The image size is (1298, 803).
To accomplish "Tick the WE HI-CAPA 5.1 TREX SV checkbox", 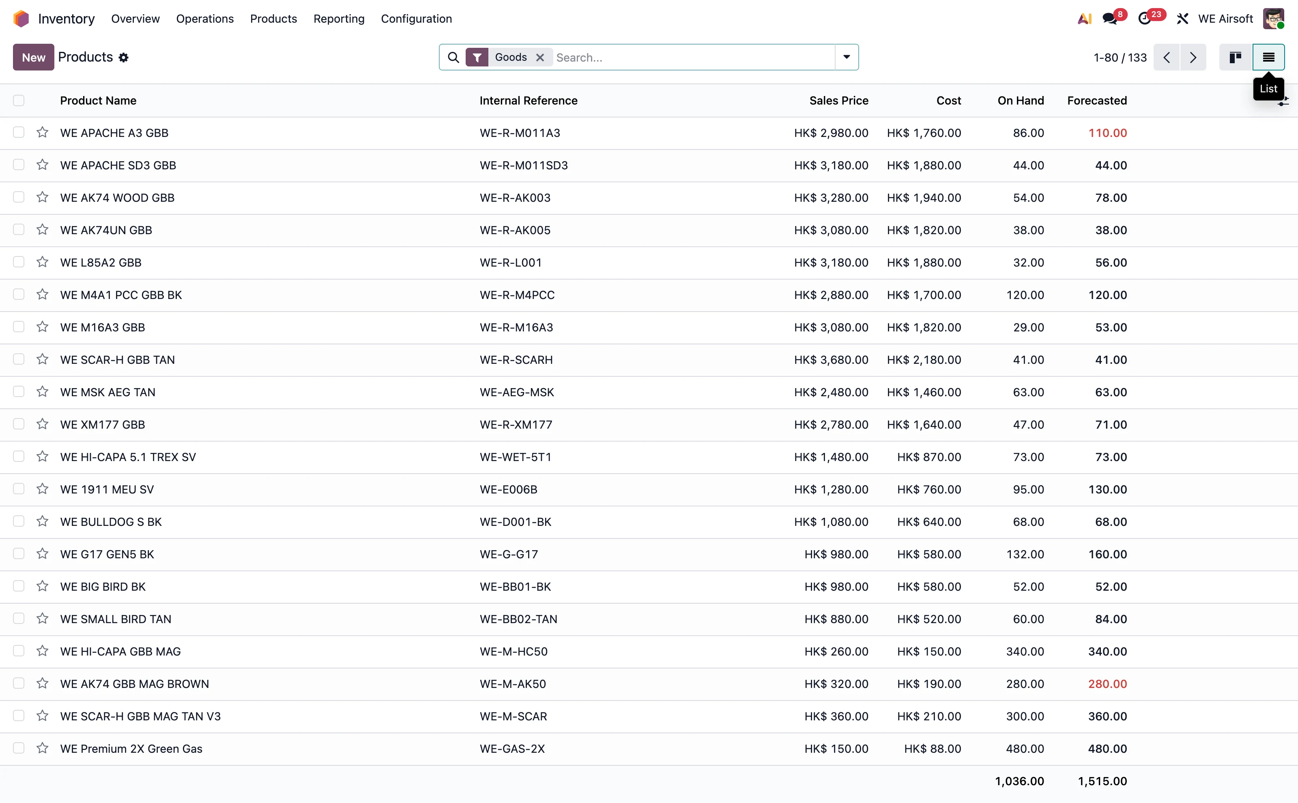I will point(19,456).
